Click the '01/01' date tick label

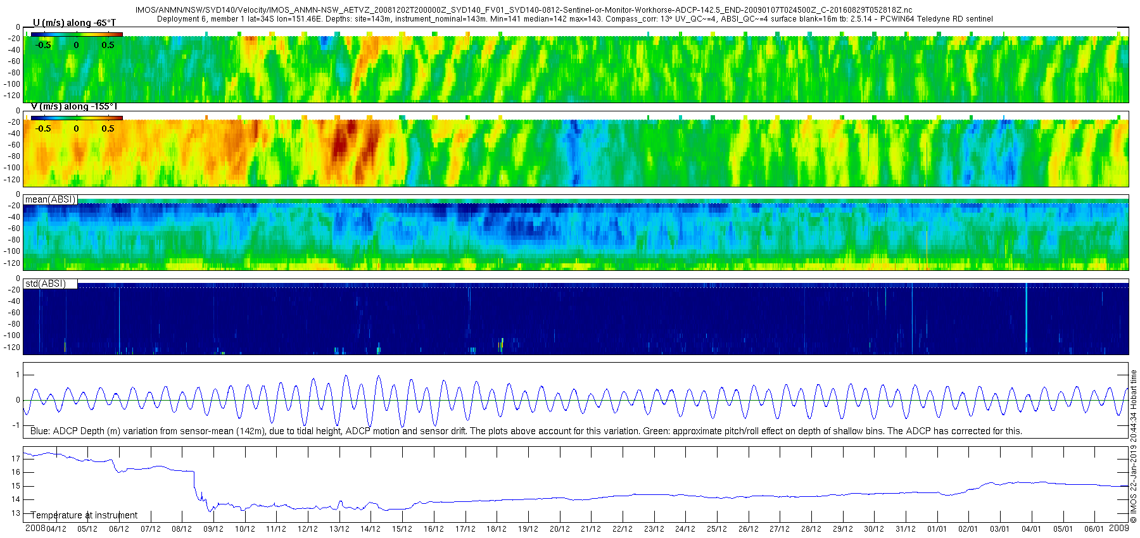[x=937, y=529]
